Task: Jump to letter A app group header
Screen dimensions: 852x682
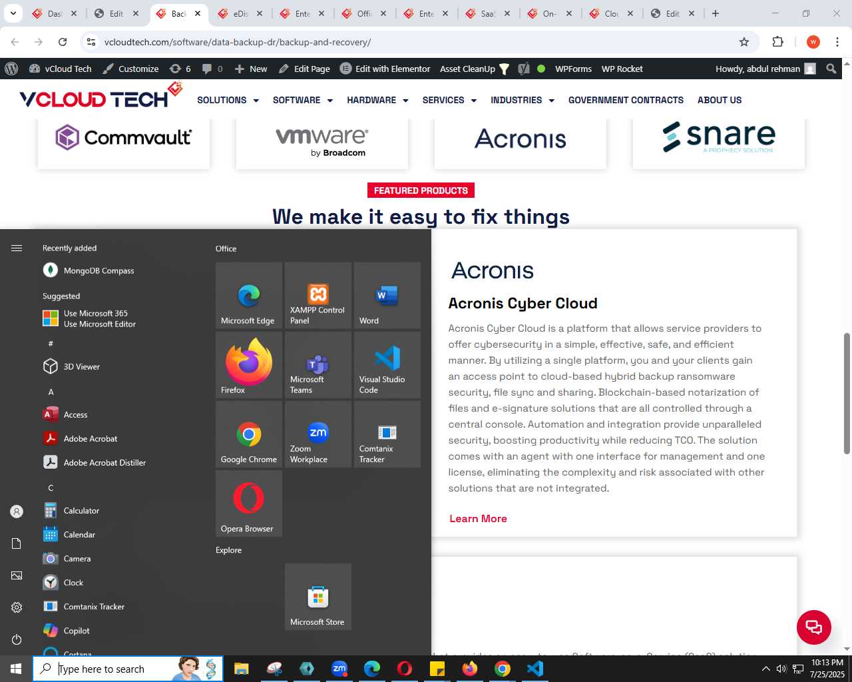Action: [x=51, y=392]
